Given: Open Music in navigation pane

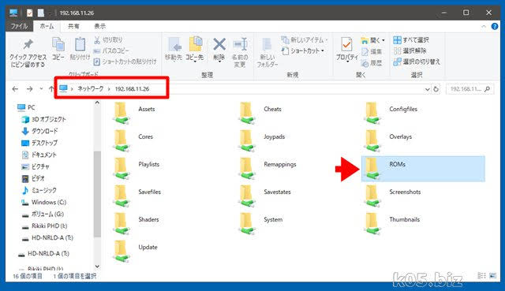Looking at the screenshot, I should click(x=39, y=190).
